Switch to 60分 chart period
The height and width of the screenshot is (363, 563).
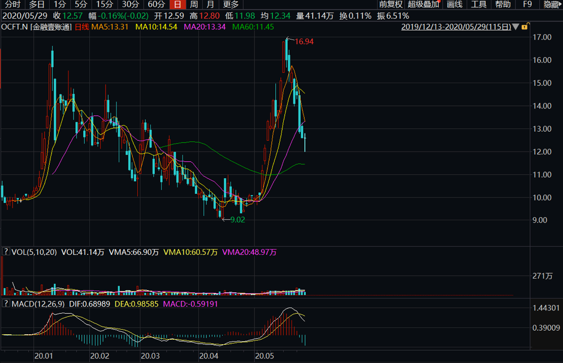[x=156, y=5]
